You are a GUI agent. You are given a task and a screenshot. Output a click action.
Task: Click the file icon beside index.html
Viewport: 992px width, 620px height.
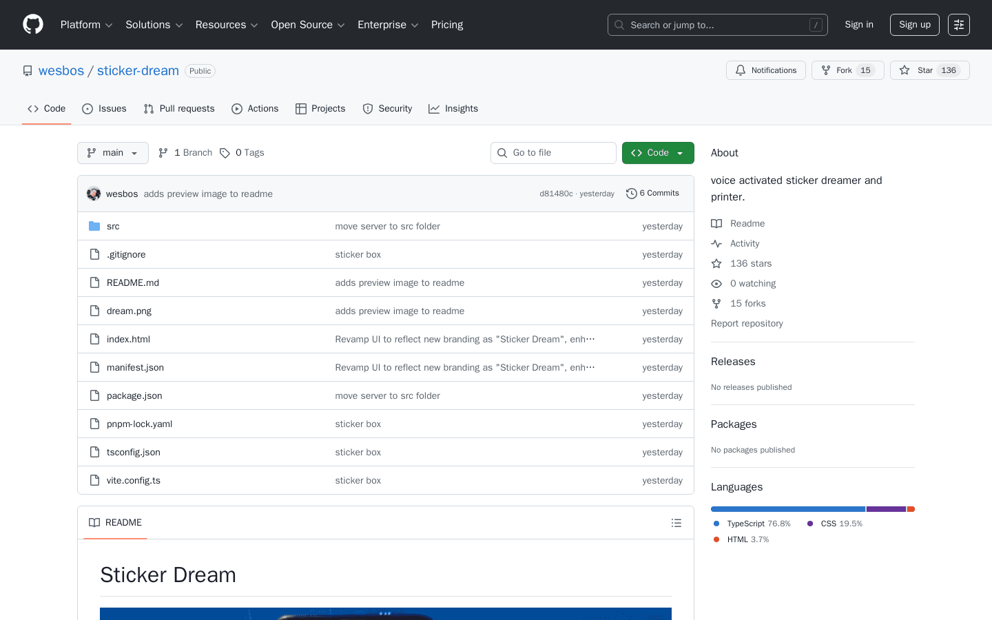point(94,339)
